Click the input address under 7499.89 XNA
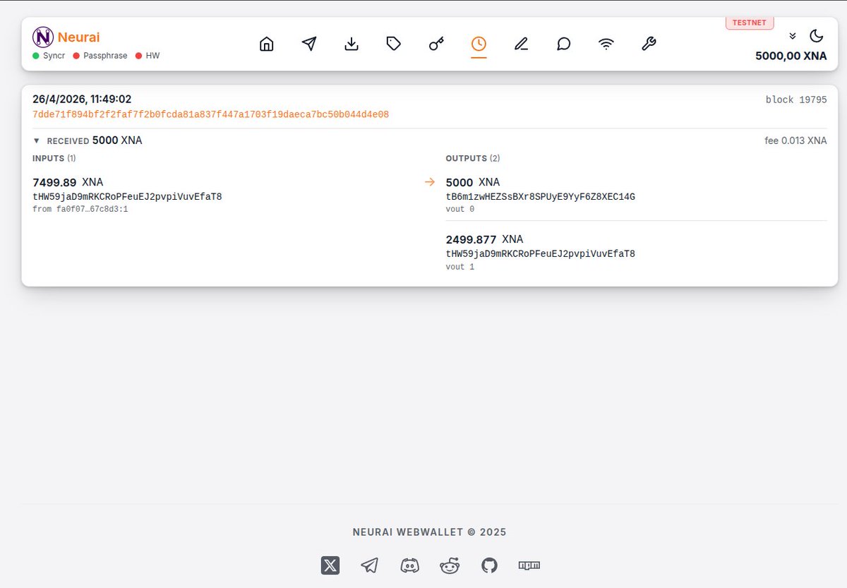Viewport: 847px width, 588px height. pos(127,197)
